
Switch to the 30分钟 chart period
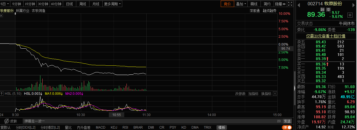click(43, 4)
